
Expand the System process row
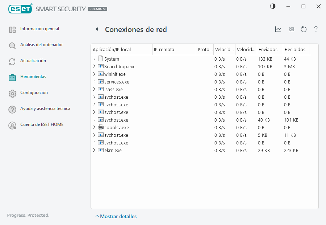click(94, 59)
